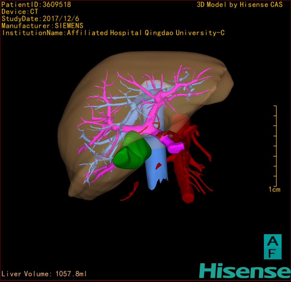Click the Liver Volume: 1057.8ml readout
This screenshot has height=282, width=291.
coord(44,274)
